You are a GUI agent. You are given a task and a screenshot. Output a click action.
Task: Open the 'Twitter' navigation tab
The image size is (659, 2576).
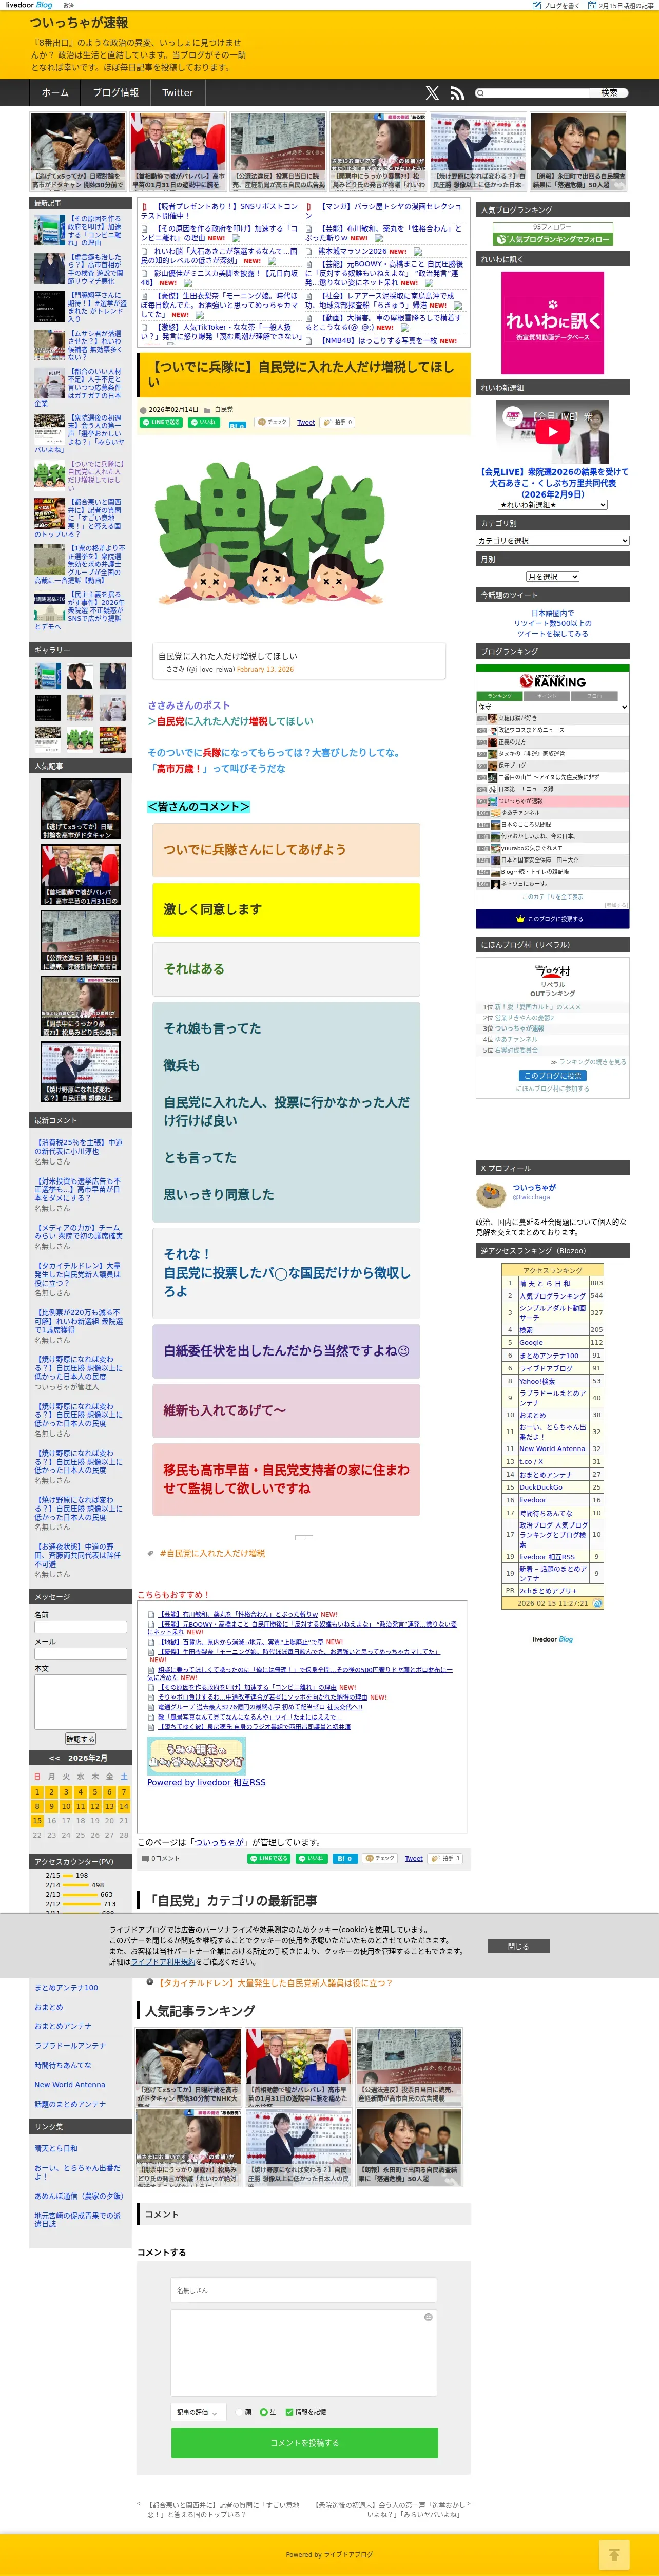click(x=178, y=93)
